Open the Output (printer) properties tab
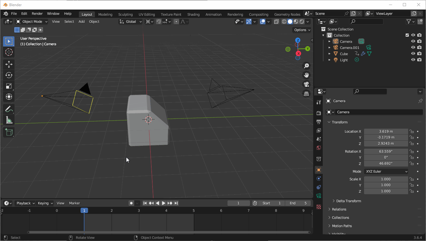 318,122
